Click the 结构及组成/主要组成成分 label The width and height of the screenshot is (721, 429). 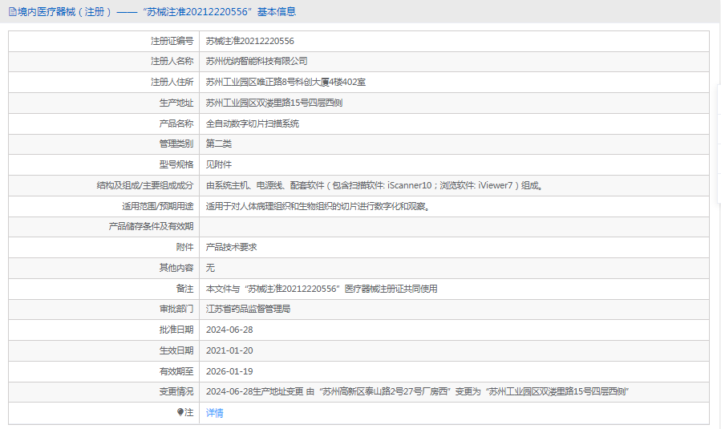pos(145,185)
